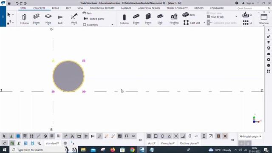Screen dimensions: 272x153
Task: Choose the Bolt tool
Action: pos(60,20)
